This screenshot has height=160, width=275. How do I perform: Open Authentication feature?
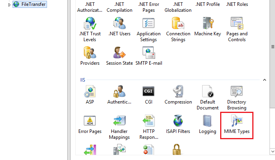pyautogui.click(x=119, y=95)
